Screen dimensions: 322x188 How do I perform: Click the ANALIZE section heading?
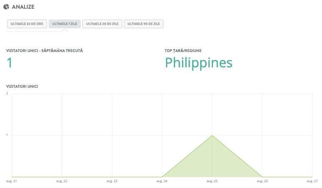23,7
